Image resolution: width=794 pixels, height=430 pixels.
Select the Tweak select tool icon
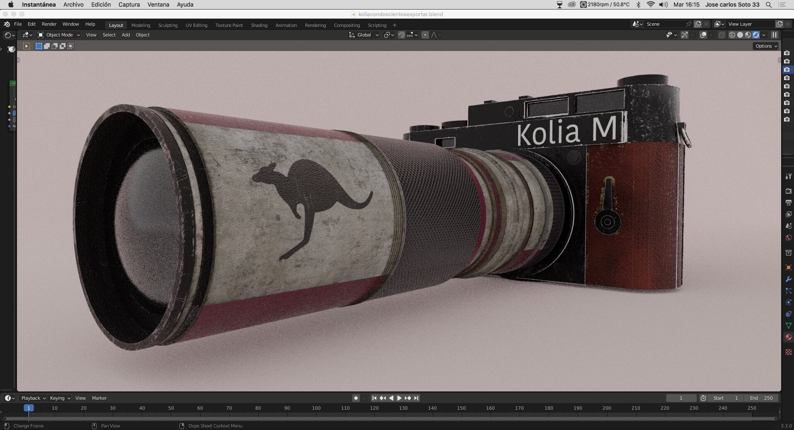[x=27, y=46]
